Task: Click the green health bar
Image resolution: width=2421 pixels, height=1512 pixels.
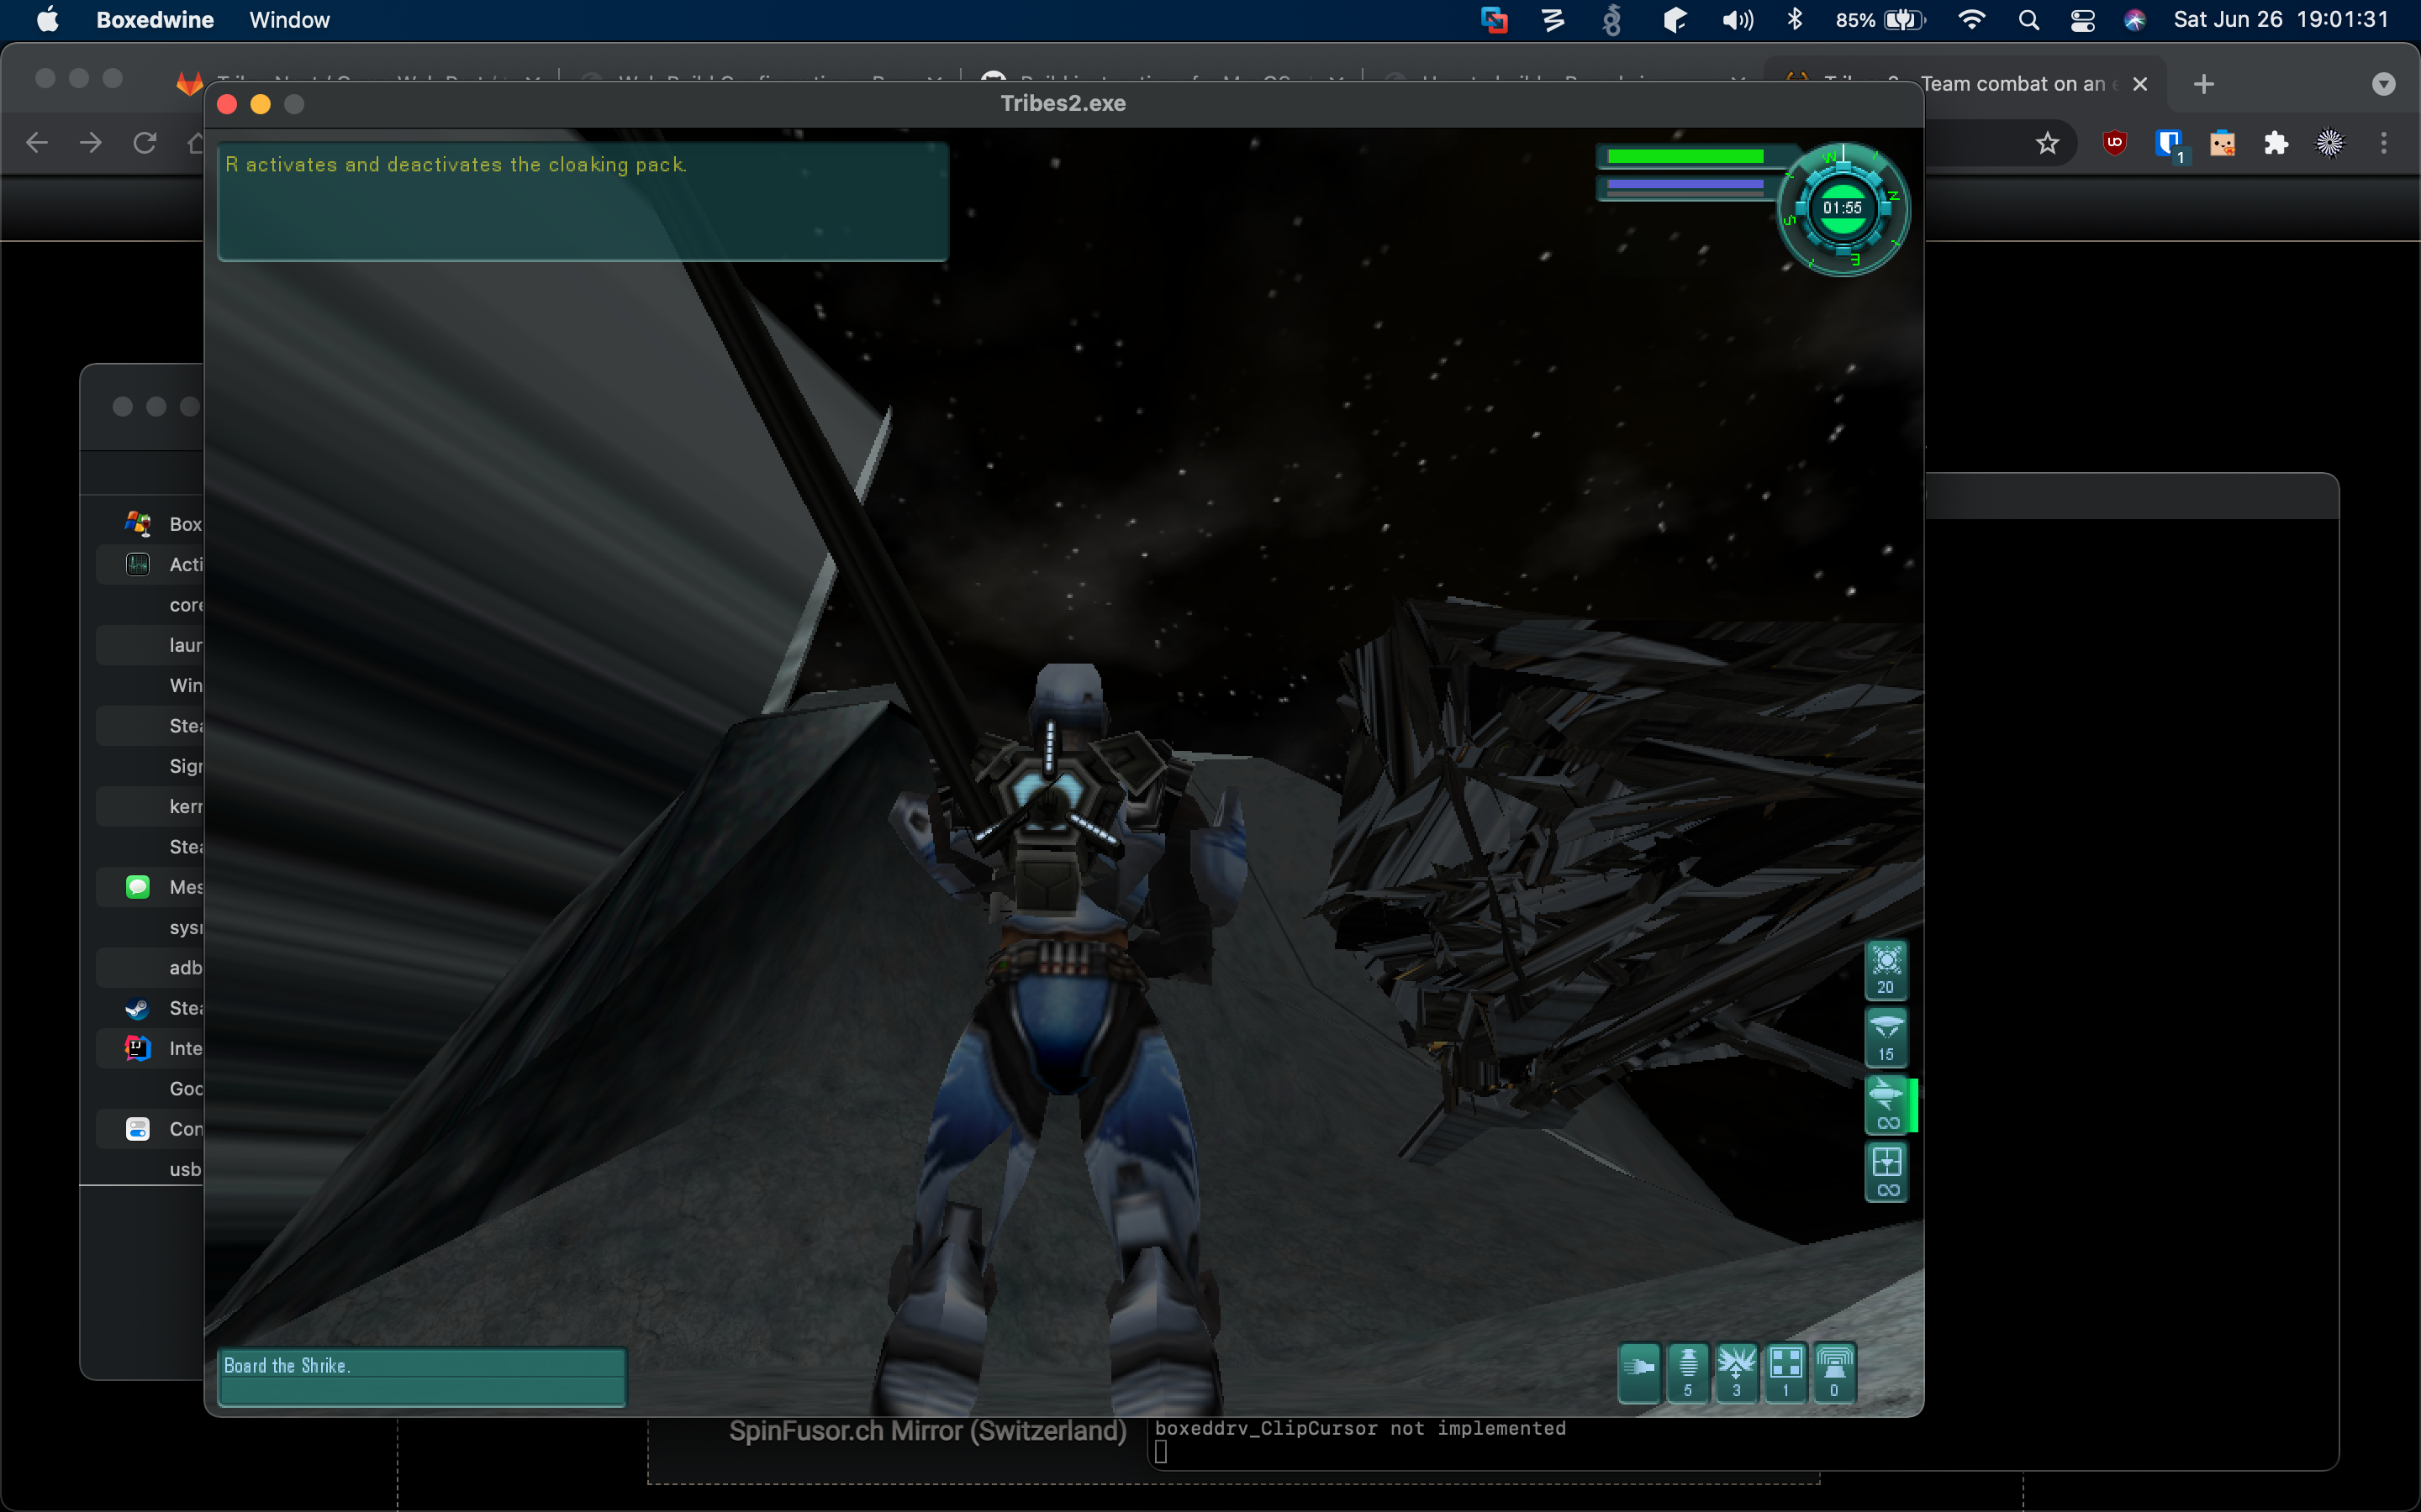Action: [x=1685, y=156]
